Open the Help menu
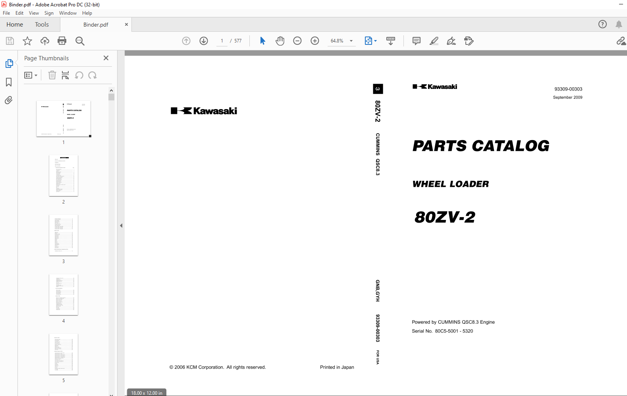 pos(87,13)
